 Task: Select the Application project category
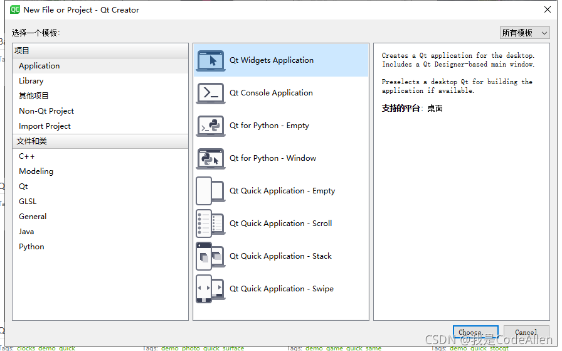[x=100, y=66]
